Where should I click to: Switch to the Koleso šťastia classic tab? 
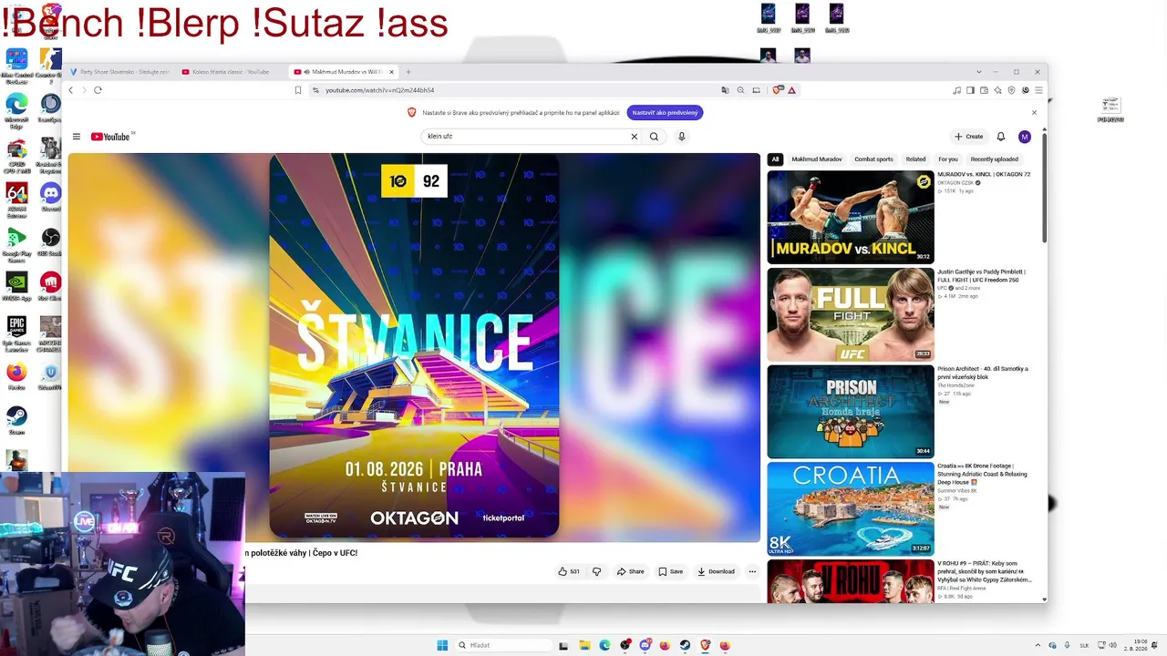231,72
